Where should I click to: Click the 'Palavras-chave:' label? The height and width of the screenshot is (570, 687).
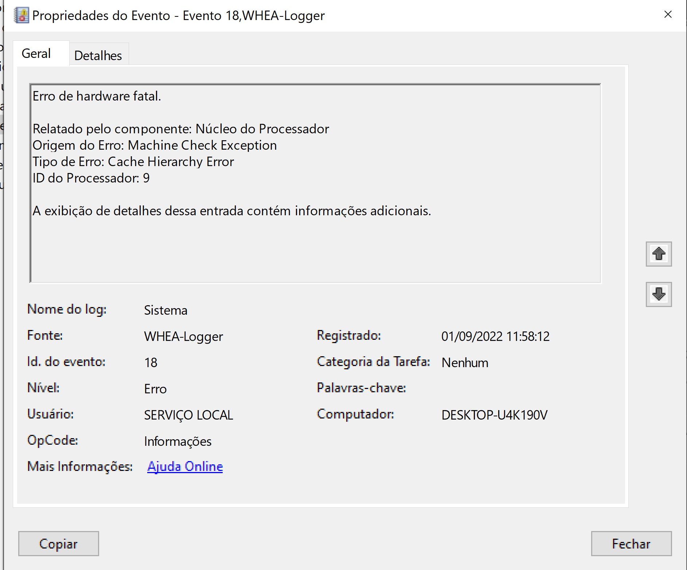[x=361, y=388]
